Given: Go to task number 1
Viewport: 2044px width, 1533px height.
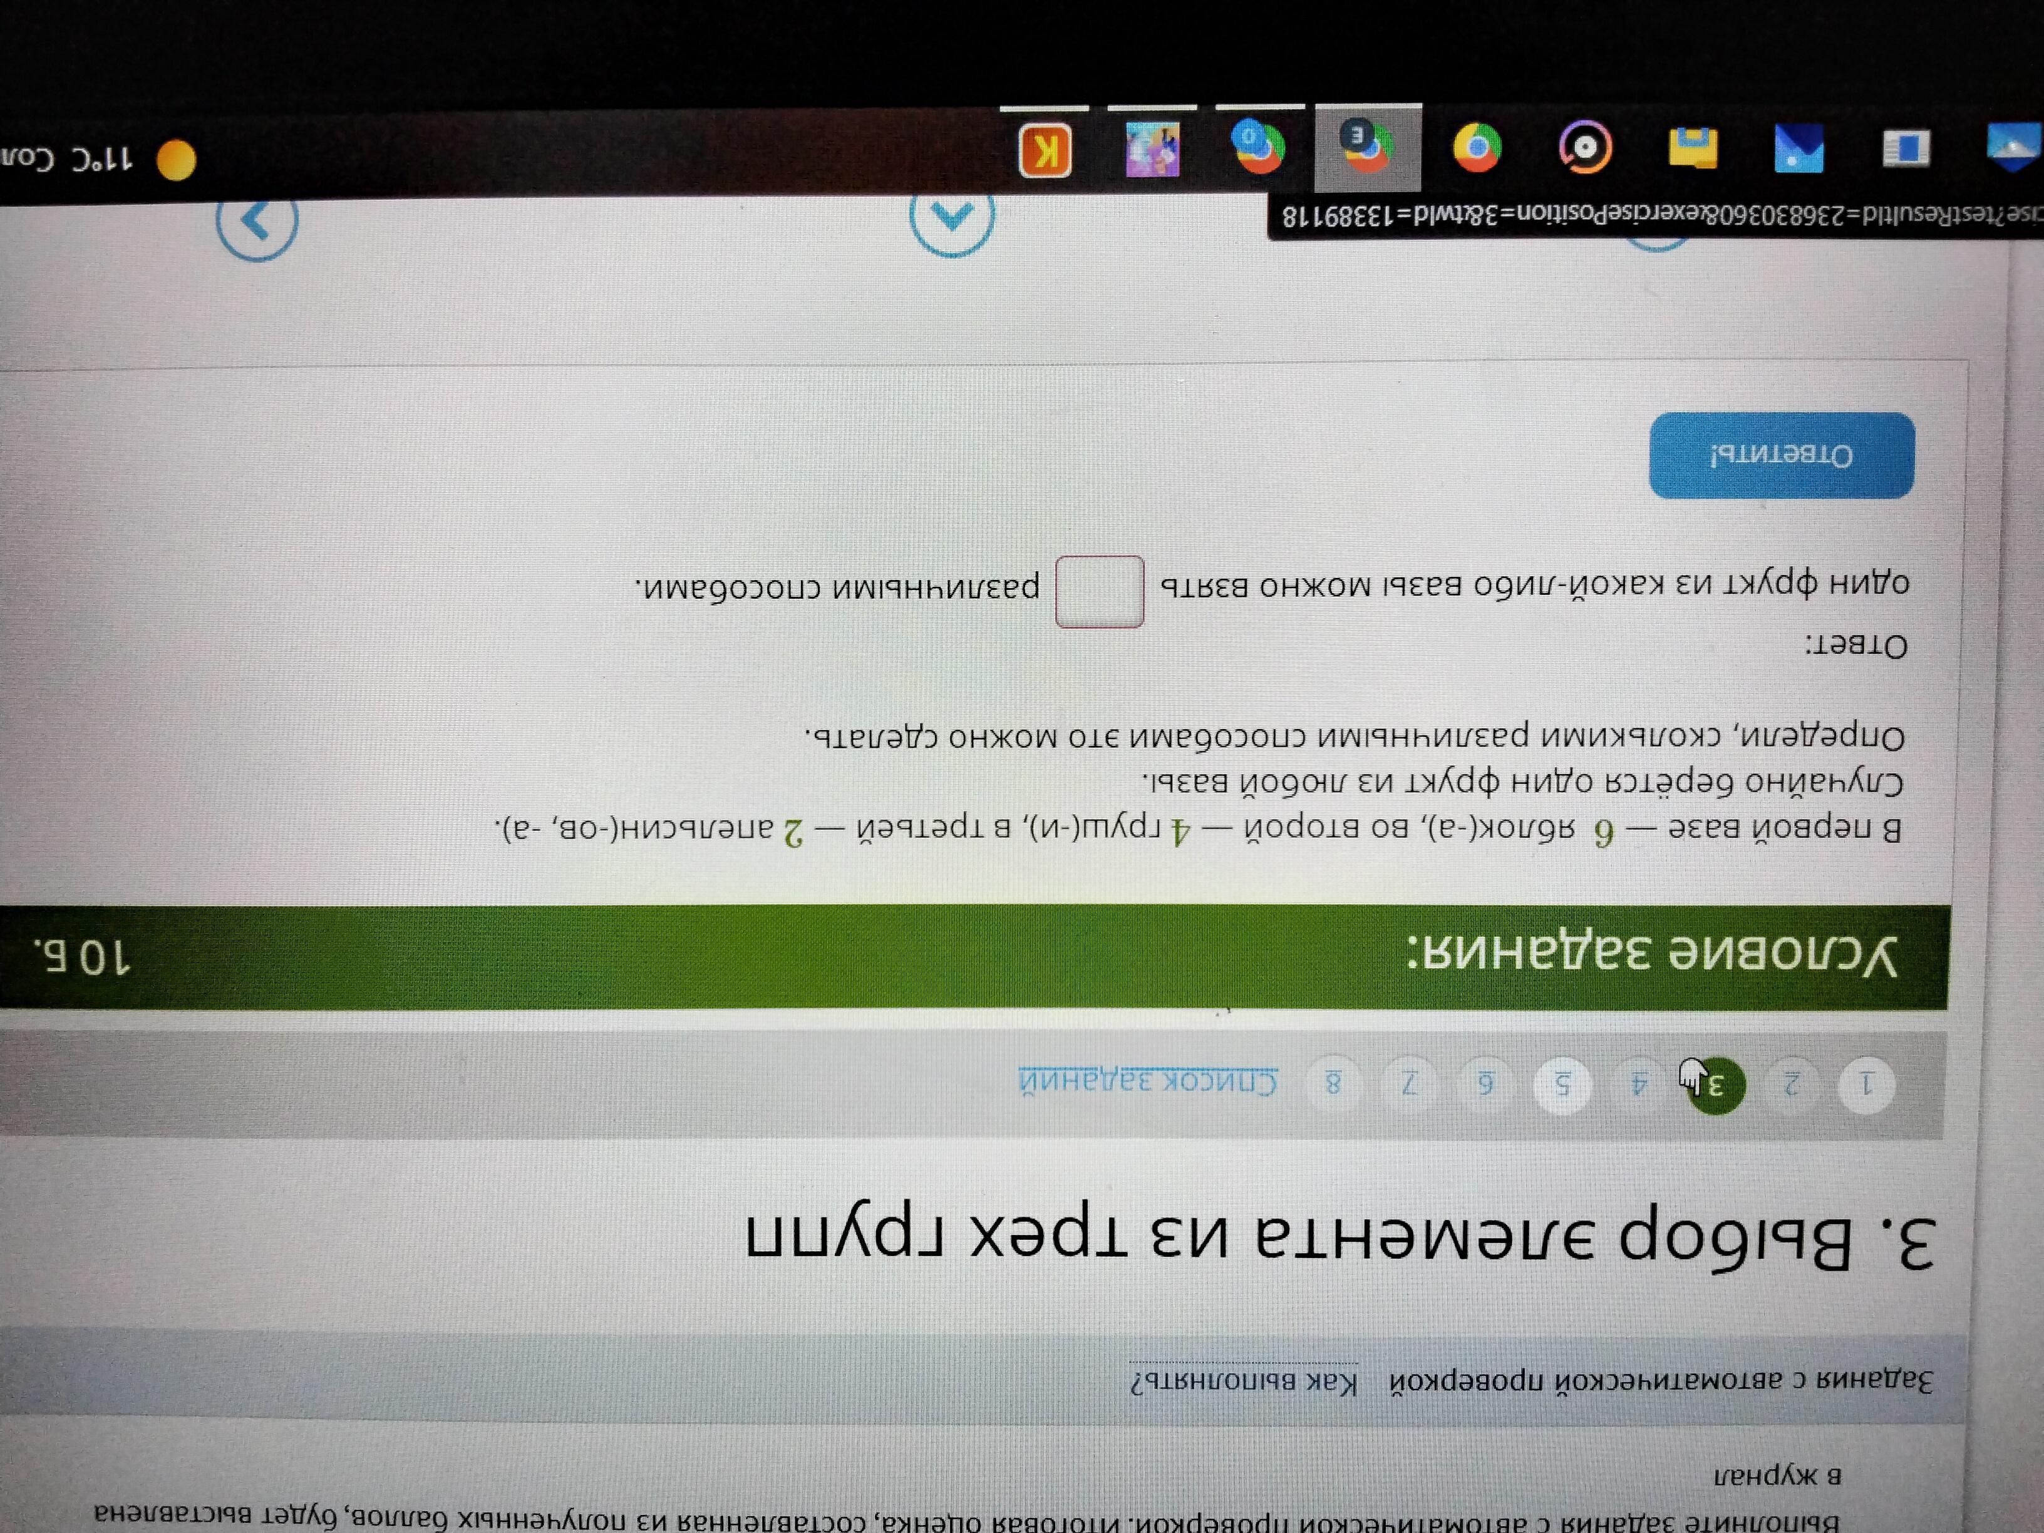Looking at the screenshot, I should point(1867,1085).
